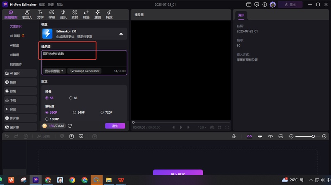The height and width of the screenshot is (185, 331).
Task: Open the 素材 elements tab
Action: pos(74,15)
